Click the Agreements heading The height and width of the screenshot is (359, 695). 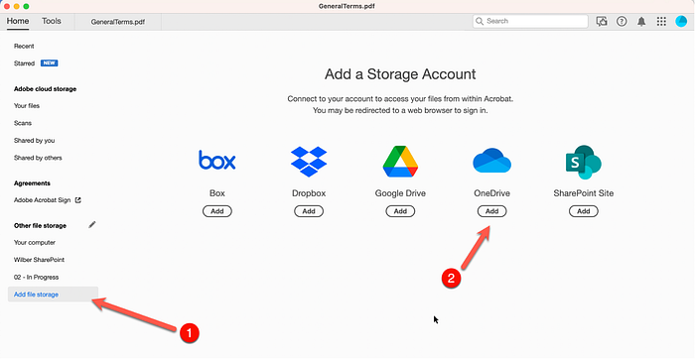point(32,183)
